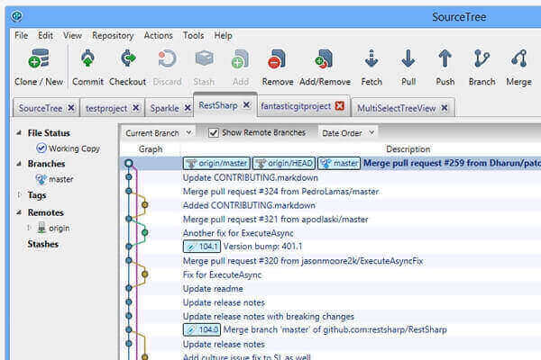Close the Sparkle tab
The image size is (541, 360).
pyautogui.click(x=184, y=106)
